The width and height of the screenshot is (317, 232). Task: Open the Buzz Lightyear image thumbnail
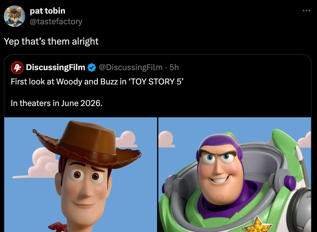pyautogui.click(x=235, y=175)
